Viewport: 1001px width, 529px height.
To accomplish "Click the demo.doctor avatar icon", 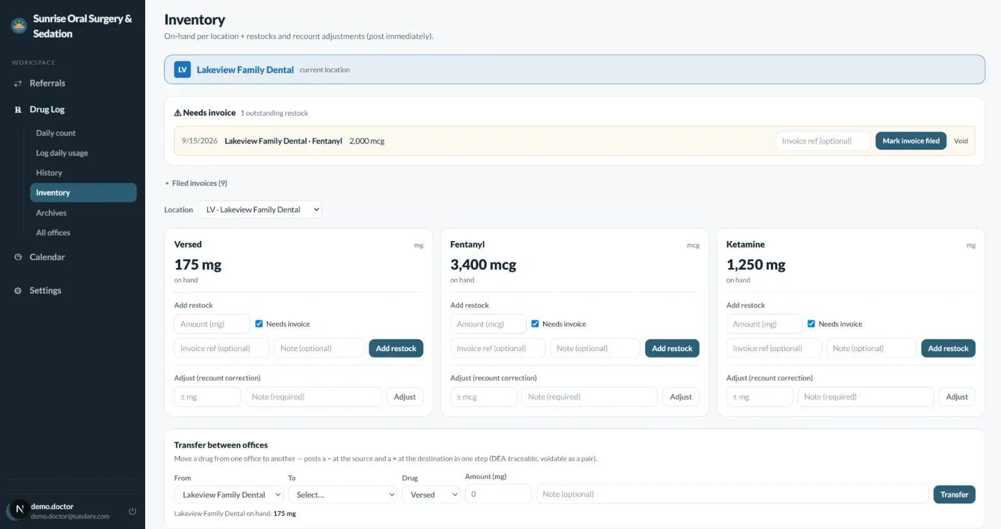I will (19, 510).
